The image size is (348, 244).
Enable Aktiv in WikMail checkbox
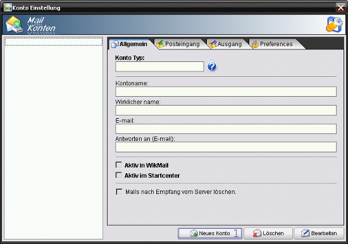coord(119,165)
